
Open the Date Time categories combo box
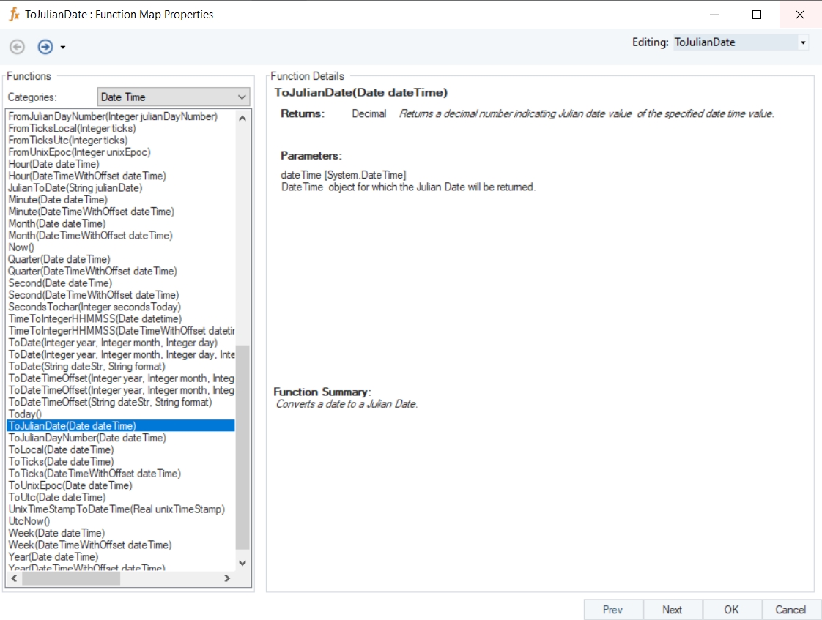[x=174, y=97]
